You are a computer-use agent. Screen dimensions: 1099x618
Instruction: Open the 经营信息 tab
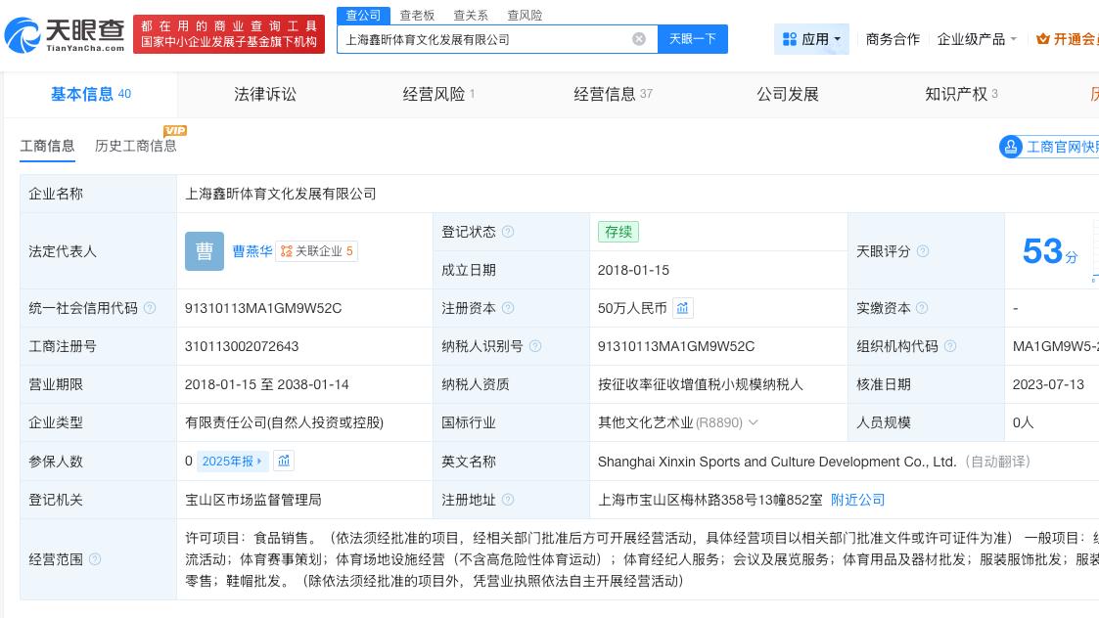pos(603,94)
